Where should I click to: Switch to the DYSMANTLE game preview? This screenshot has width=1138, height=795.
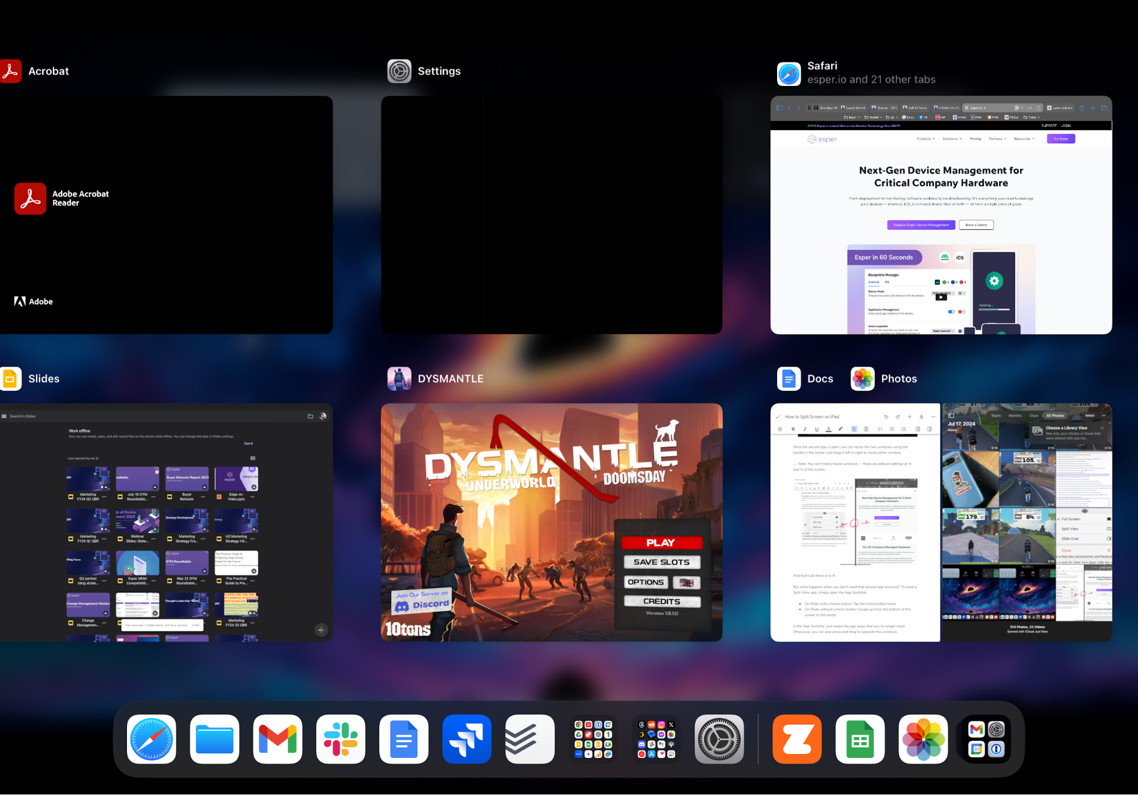tap(551, 522)
